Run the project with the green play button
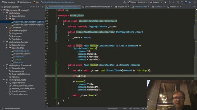 click(x=166, y=2)
